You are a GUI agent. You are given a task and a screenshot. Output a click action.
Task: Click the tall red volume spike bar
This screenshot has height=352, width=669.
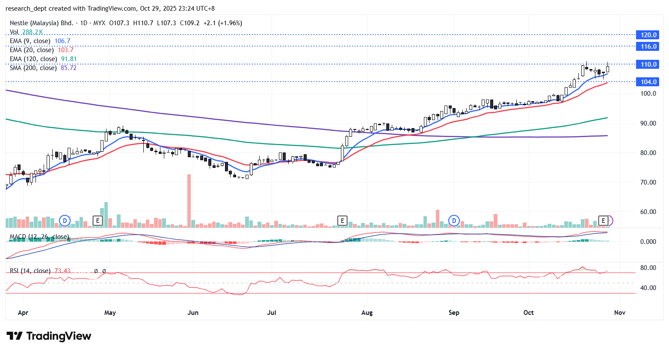click(x=189, y=200)
